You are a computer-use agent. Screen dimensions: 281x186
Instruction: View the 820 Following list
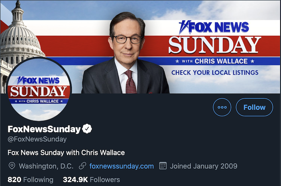(x=30, y=180)
